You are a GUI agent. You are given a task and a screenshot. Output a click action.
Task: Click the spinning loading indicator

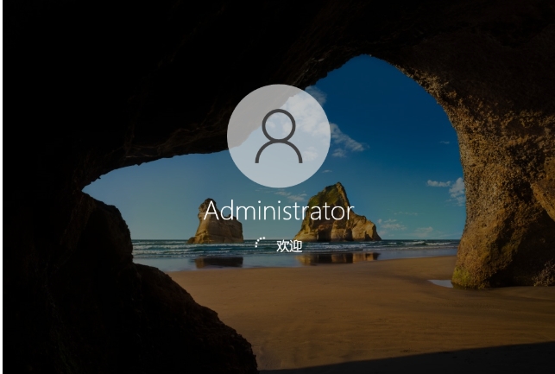pyautogui.click(x=260, y=245)
